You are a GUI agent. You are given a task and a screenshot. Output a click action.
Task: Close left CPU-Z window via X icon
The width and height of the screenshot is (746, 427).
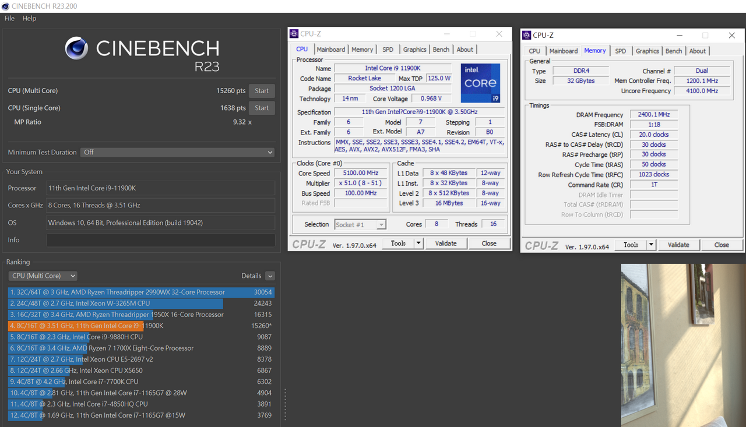tap(499, 34)
